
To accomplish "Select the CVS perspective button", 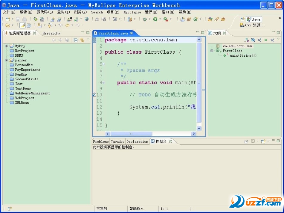I will click(x=253, y=25).
